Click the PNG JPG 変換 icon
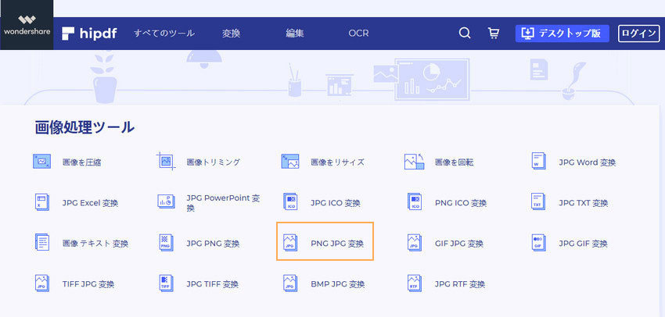 coord(290,243)
